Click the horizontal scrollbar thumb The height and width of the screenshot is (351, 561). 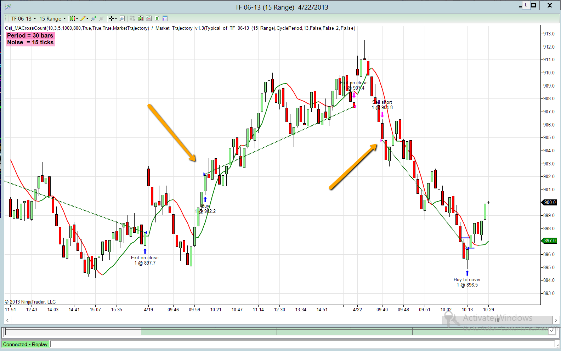tap(497, 320)
